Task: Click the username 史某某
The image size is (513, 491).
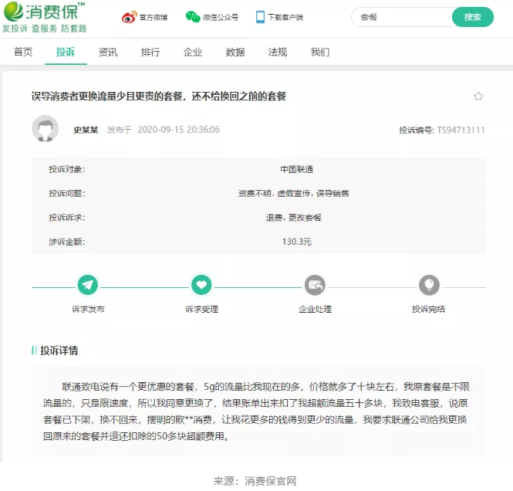Action: [x=86, y=130]
